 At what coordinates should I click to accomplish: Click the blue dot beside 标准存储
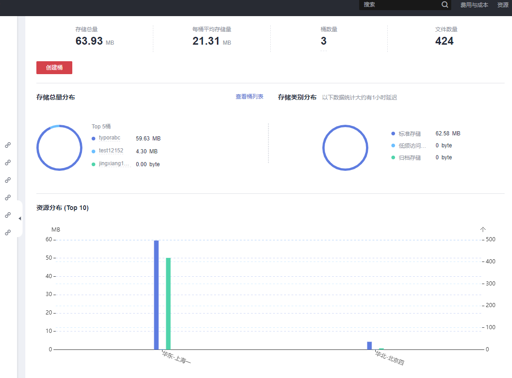pos(393,134)
